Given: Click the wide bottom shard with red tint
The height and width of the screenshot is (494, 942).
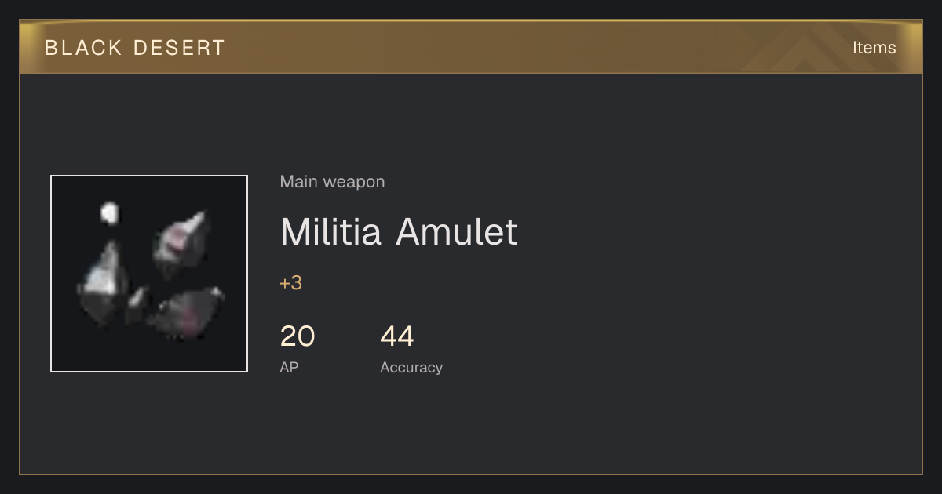Looking at the screenshot, I should click(187, 312).
